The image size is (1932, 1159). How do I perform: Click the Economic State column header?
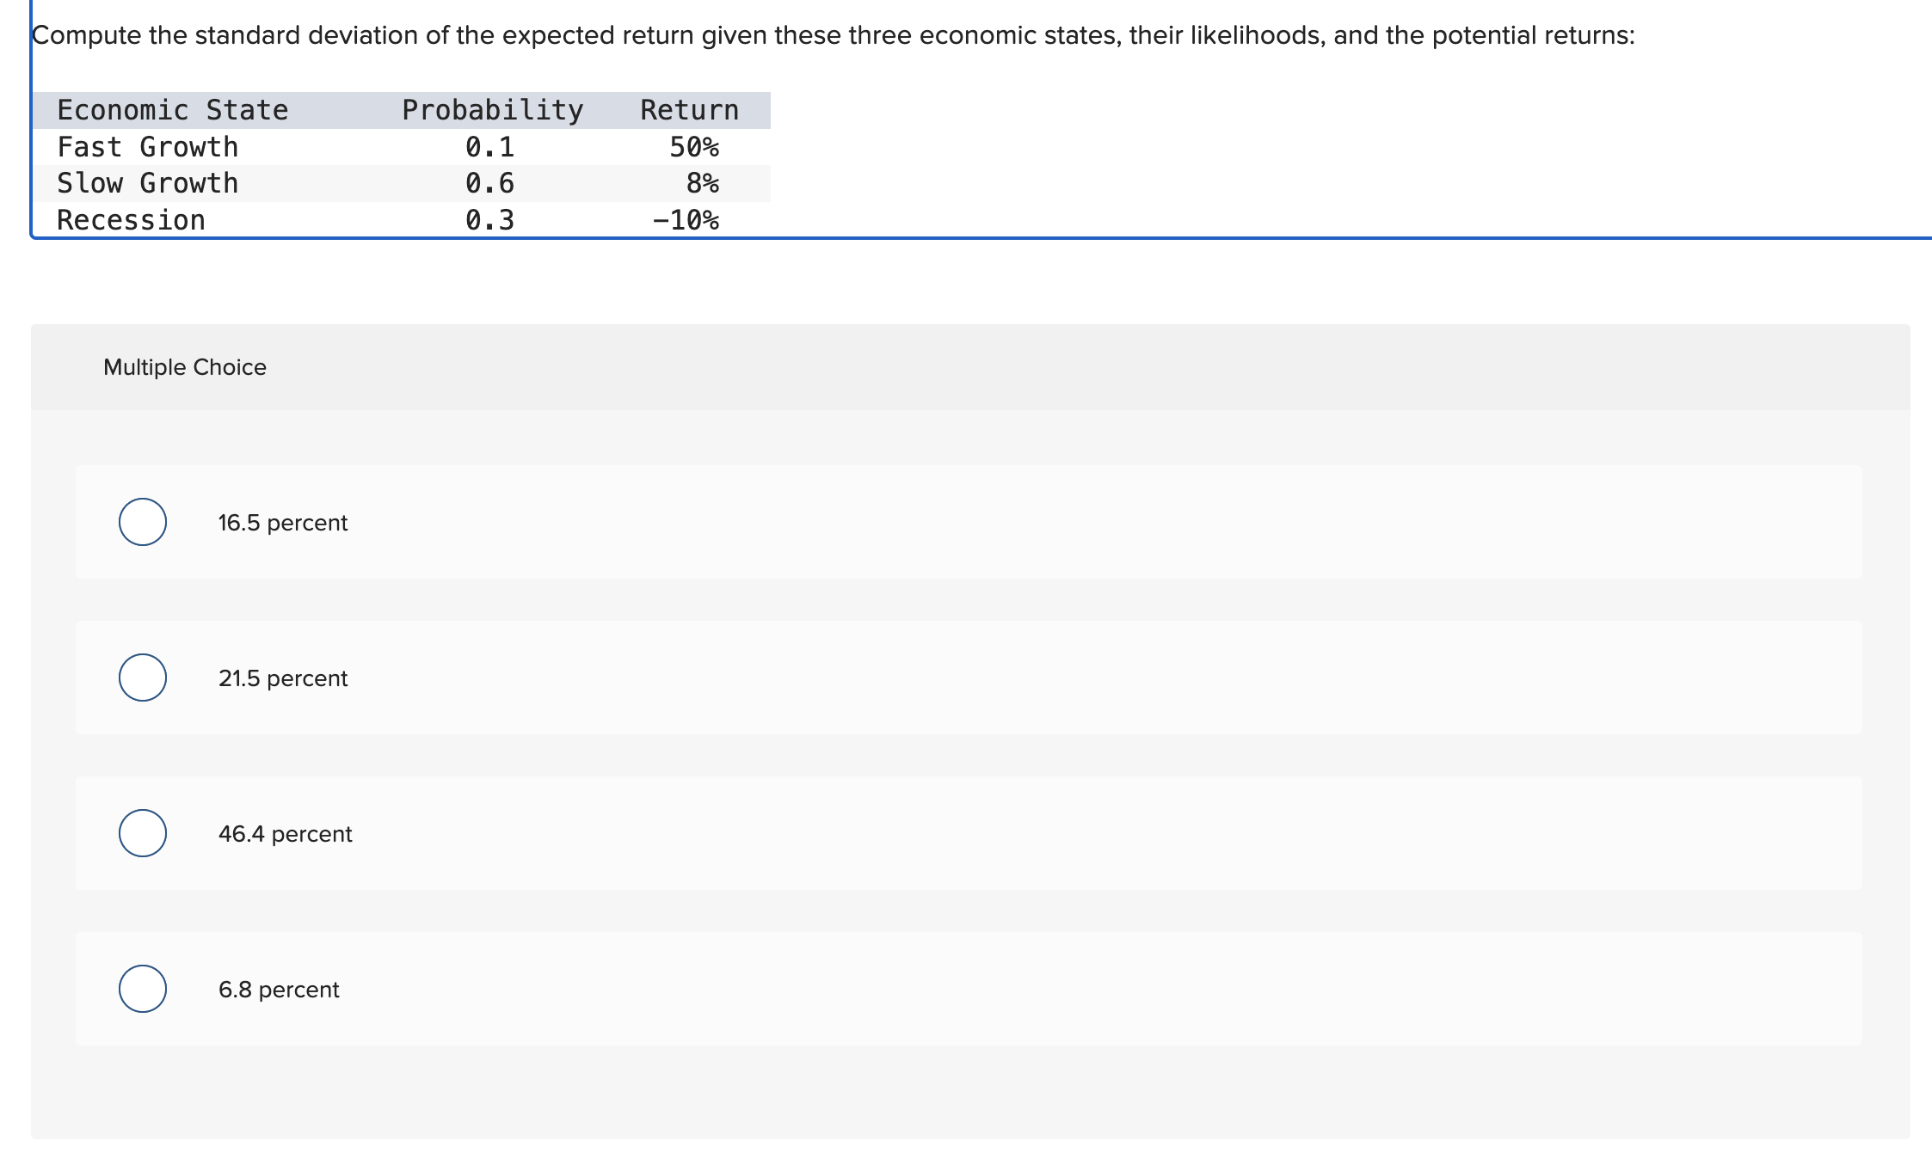[171, 108]
